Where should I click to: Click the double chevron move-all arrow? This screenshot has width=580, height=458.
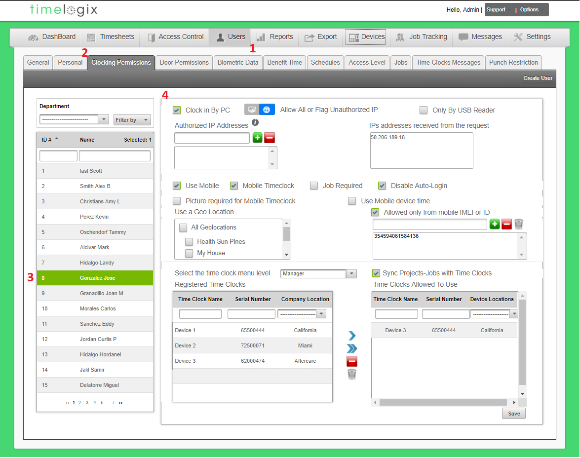pos(351,349)
